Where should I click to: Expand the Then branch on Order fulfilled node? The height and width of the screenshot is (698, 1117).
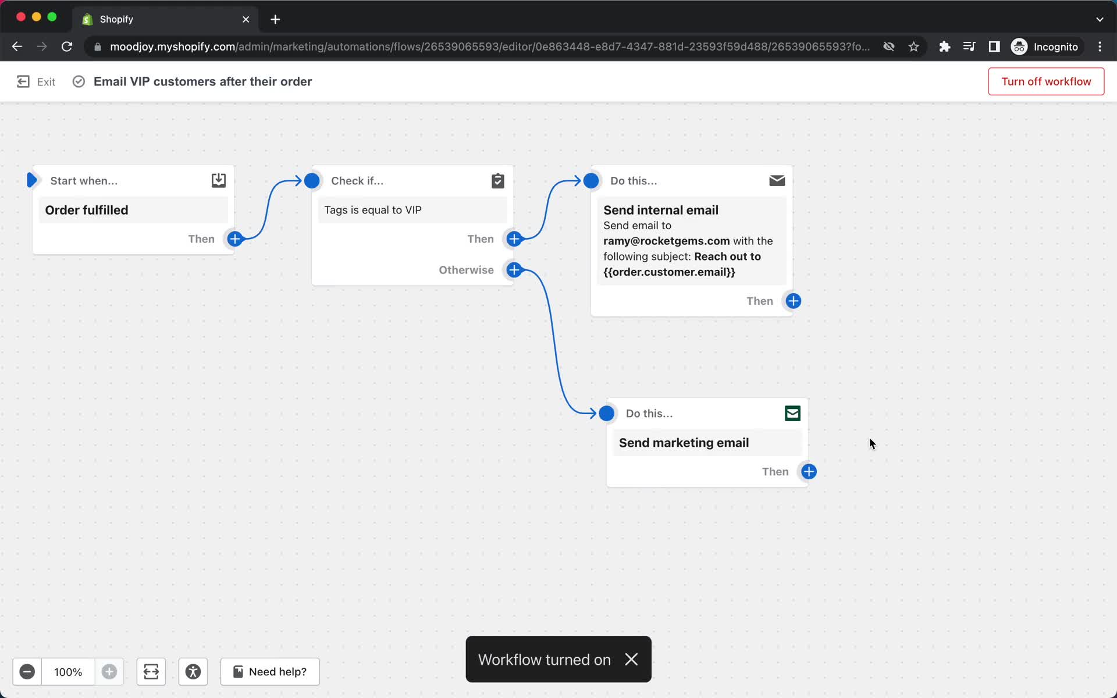tap(236, 239)
